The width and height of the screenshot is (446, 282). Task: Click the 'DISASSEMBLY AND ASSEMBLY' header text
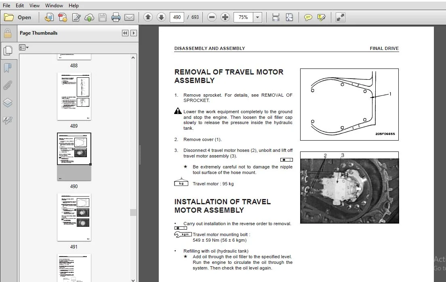point(210,48)
